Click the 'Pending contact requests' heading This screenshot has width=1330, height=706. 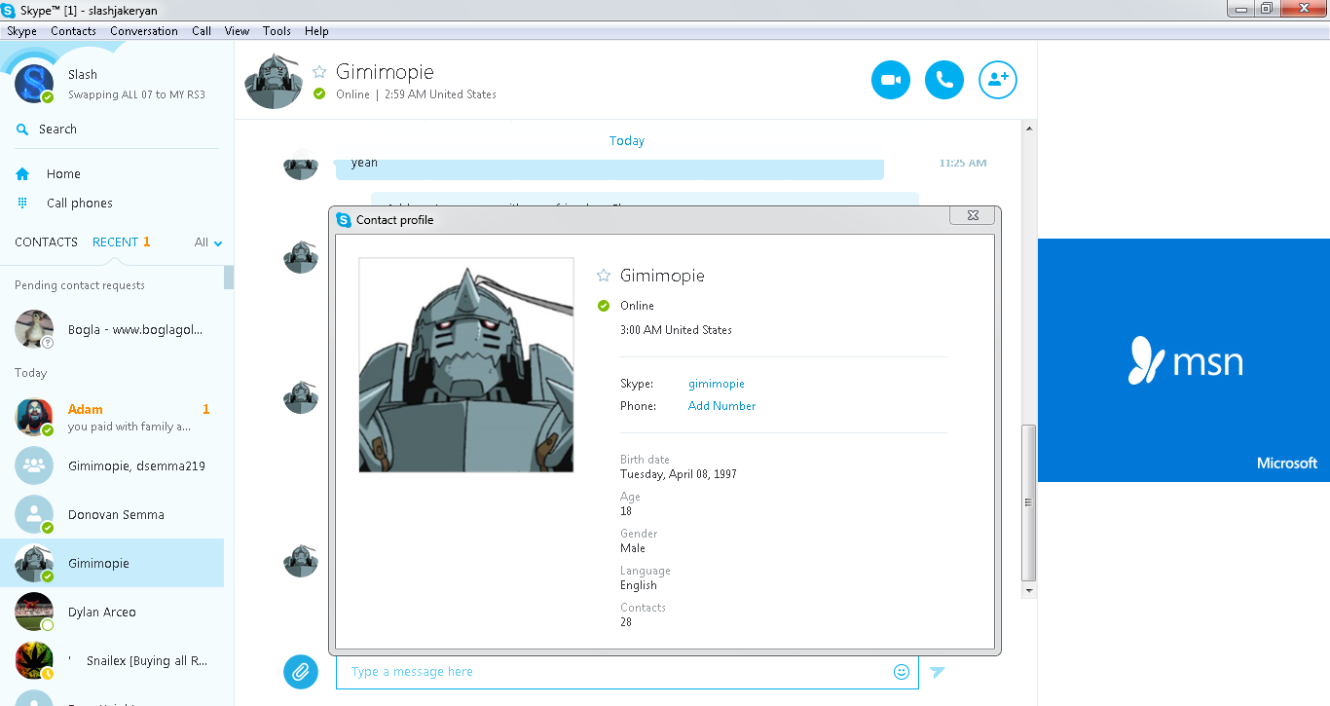tap(80, 285)
